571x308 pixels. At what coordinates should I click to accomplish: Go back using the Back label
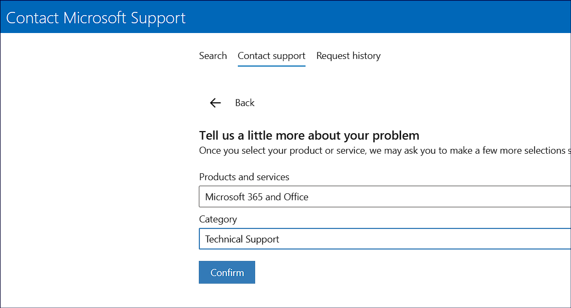point(245,103)
